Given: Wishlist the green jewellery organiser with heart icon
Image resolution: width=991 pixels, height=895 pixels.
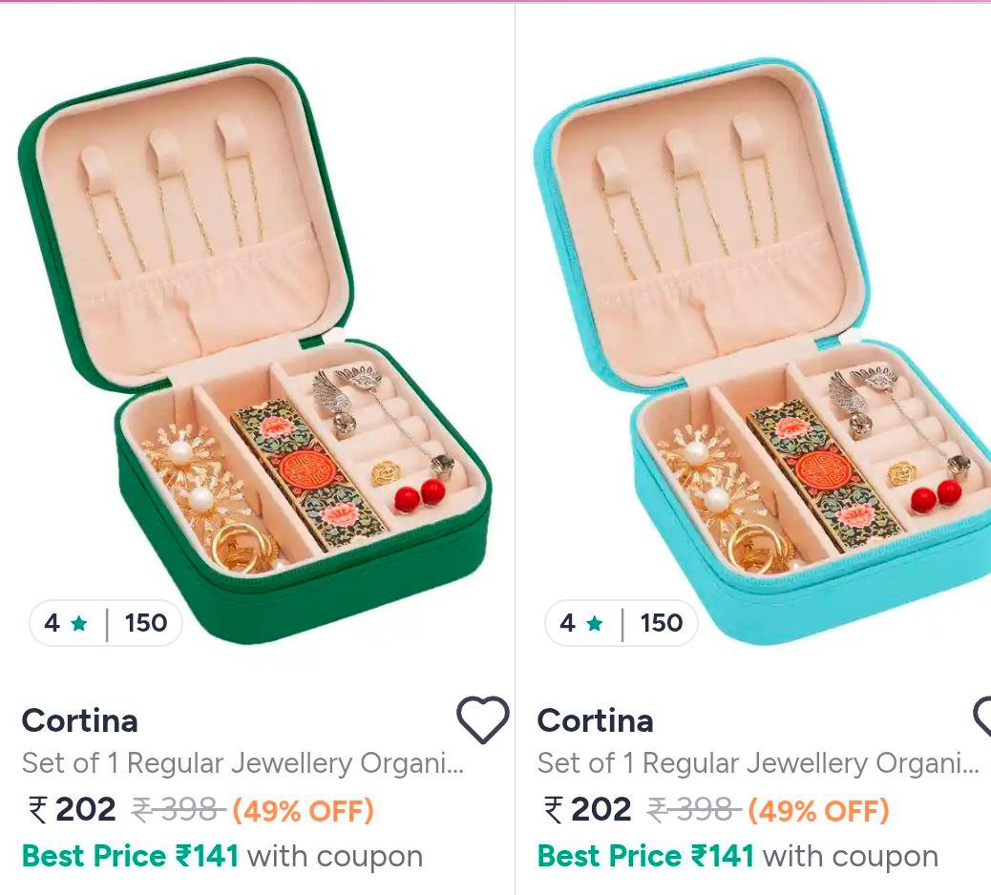Looking at the screenshot, I should (x=482, y=720).
